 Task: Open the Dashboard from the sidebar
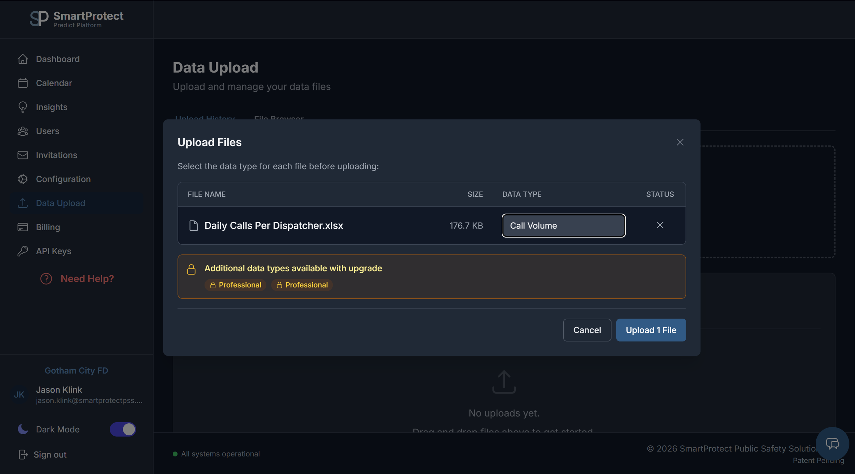pos(57,59)
